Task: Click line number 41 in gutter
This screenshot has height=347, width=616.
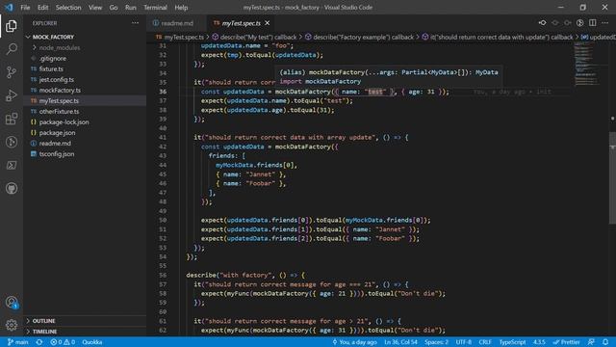Action: [163, 137]
